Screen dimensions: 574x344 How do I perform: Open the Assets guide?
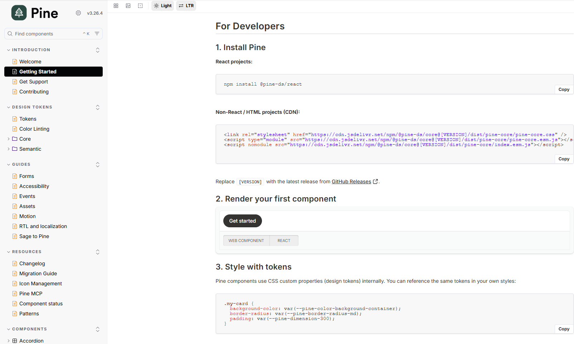point(53,206)
